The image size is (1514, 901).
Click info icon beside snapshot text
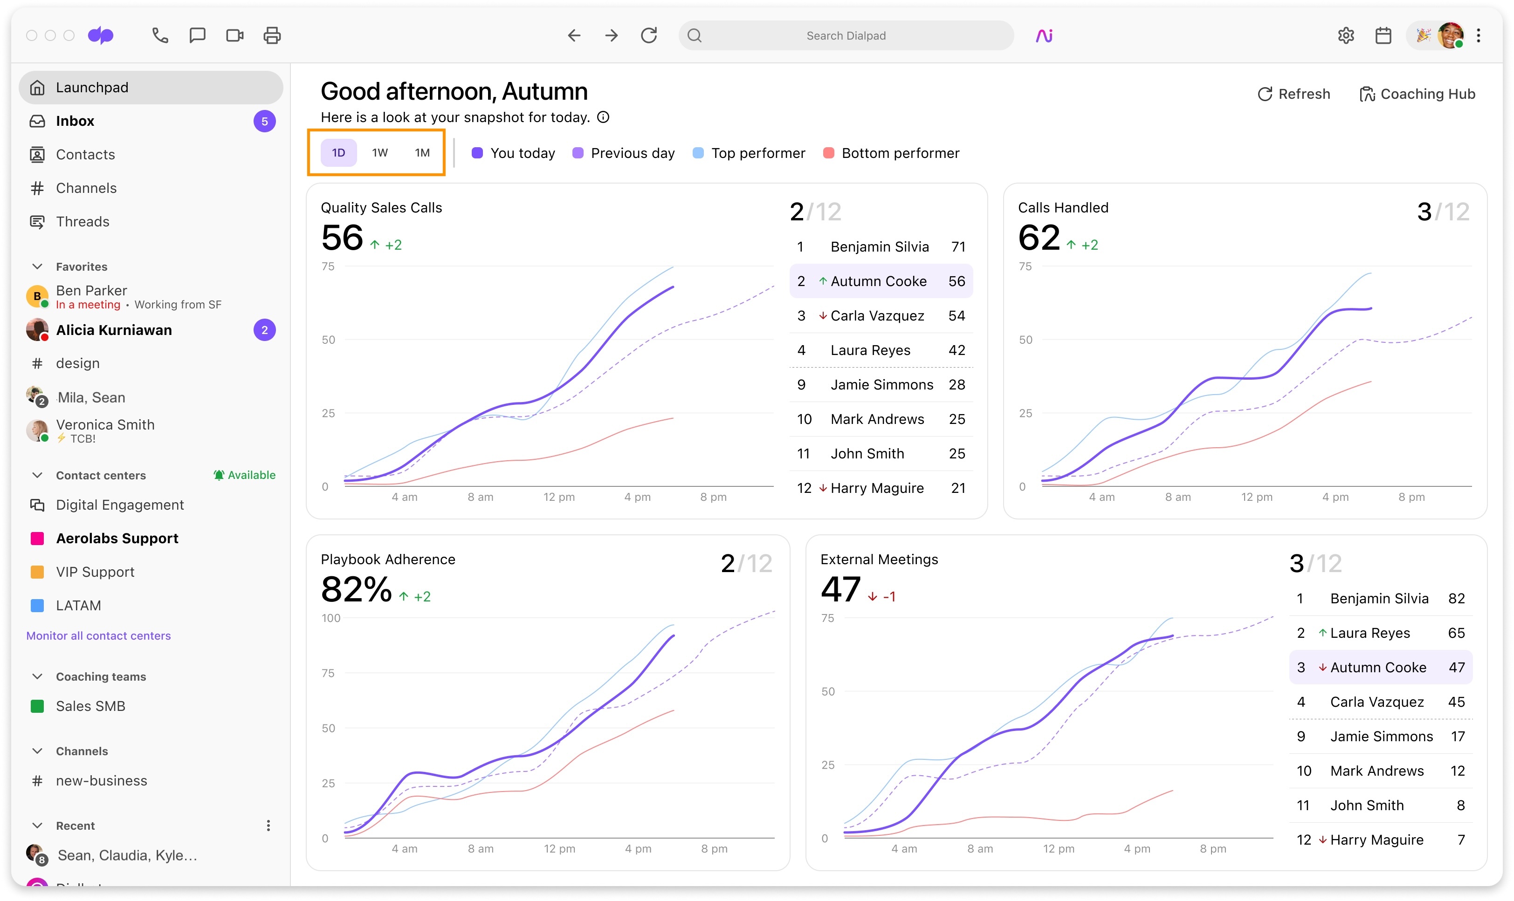(x=603, y=117)
